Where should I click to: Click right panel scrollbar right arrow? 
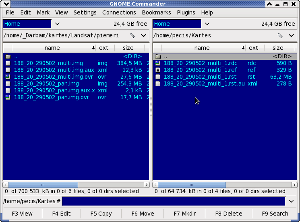coord(294,185)
